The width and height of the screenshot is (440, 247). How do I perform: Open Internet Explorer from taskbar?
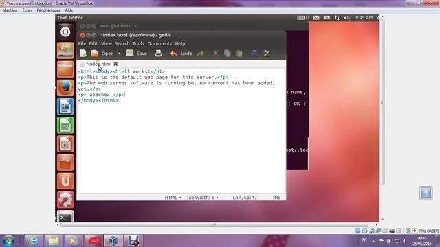(34, 241)
